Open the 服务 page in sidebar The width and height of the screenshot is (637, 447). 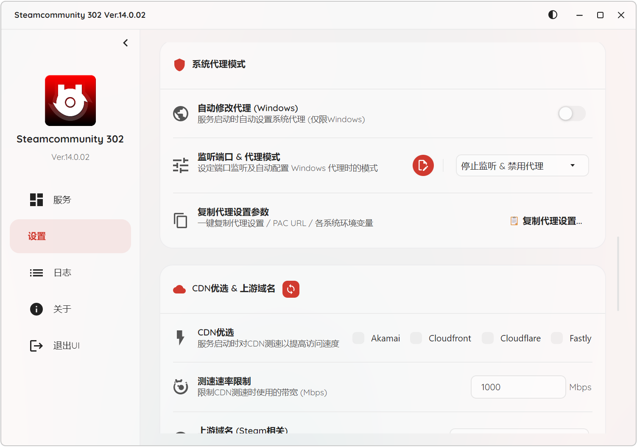tap(70, 200)
